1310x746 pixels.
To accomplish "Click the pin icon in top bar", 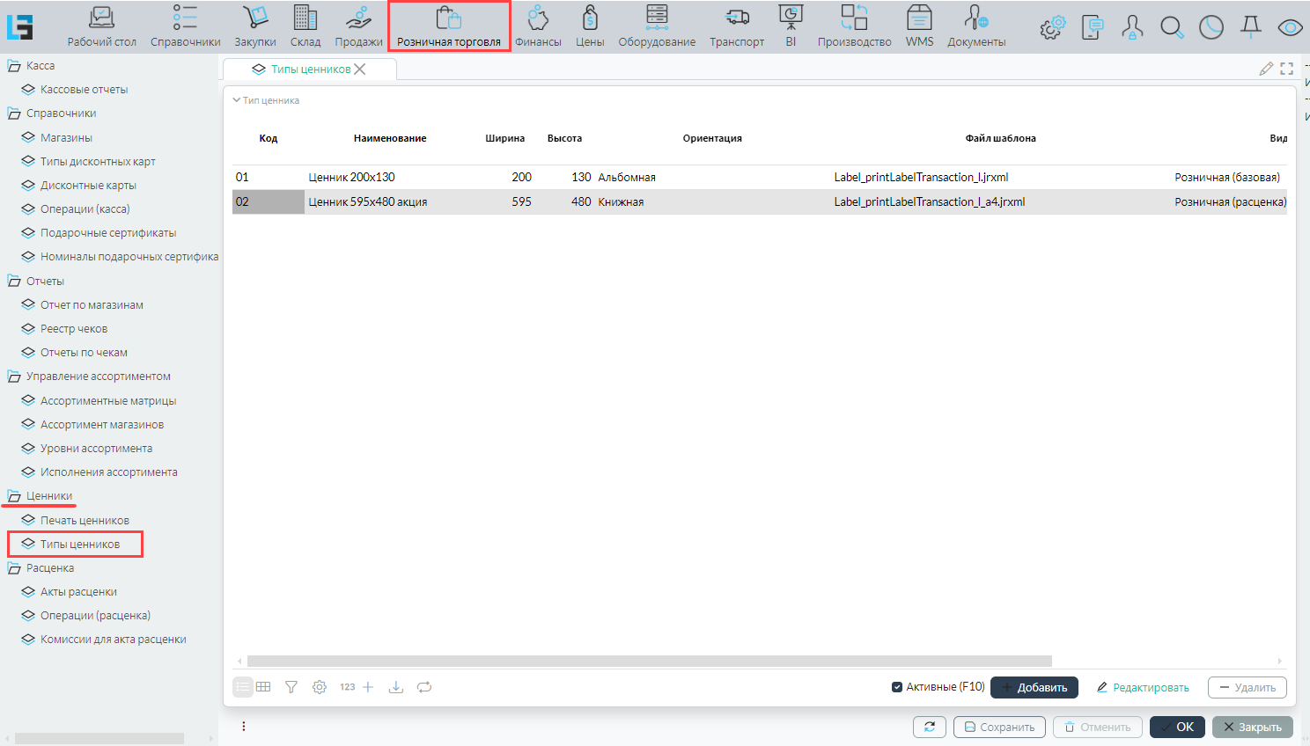I will point(1250,27).
